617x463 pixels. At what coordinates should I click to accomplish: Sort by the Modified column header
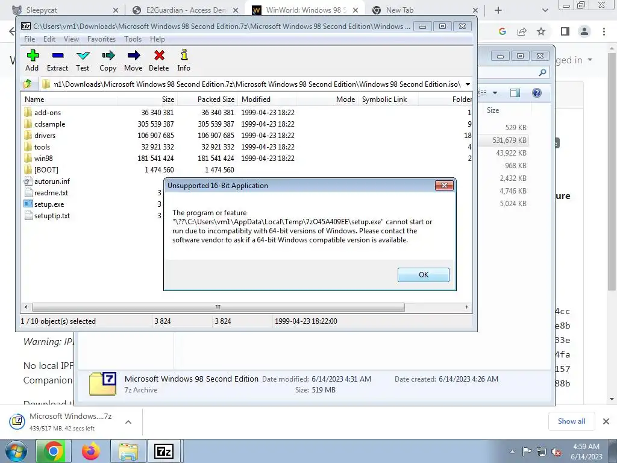tap(268, 99)
